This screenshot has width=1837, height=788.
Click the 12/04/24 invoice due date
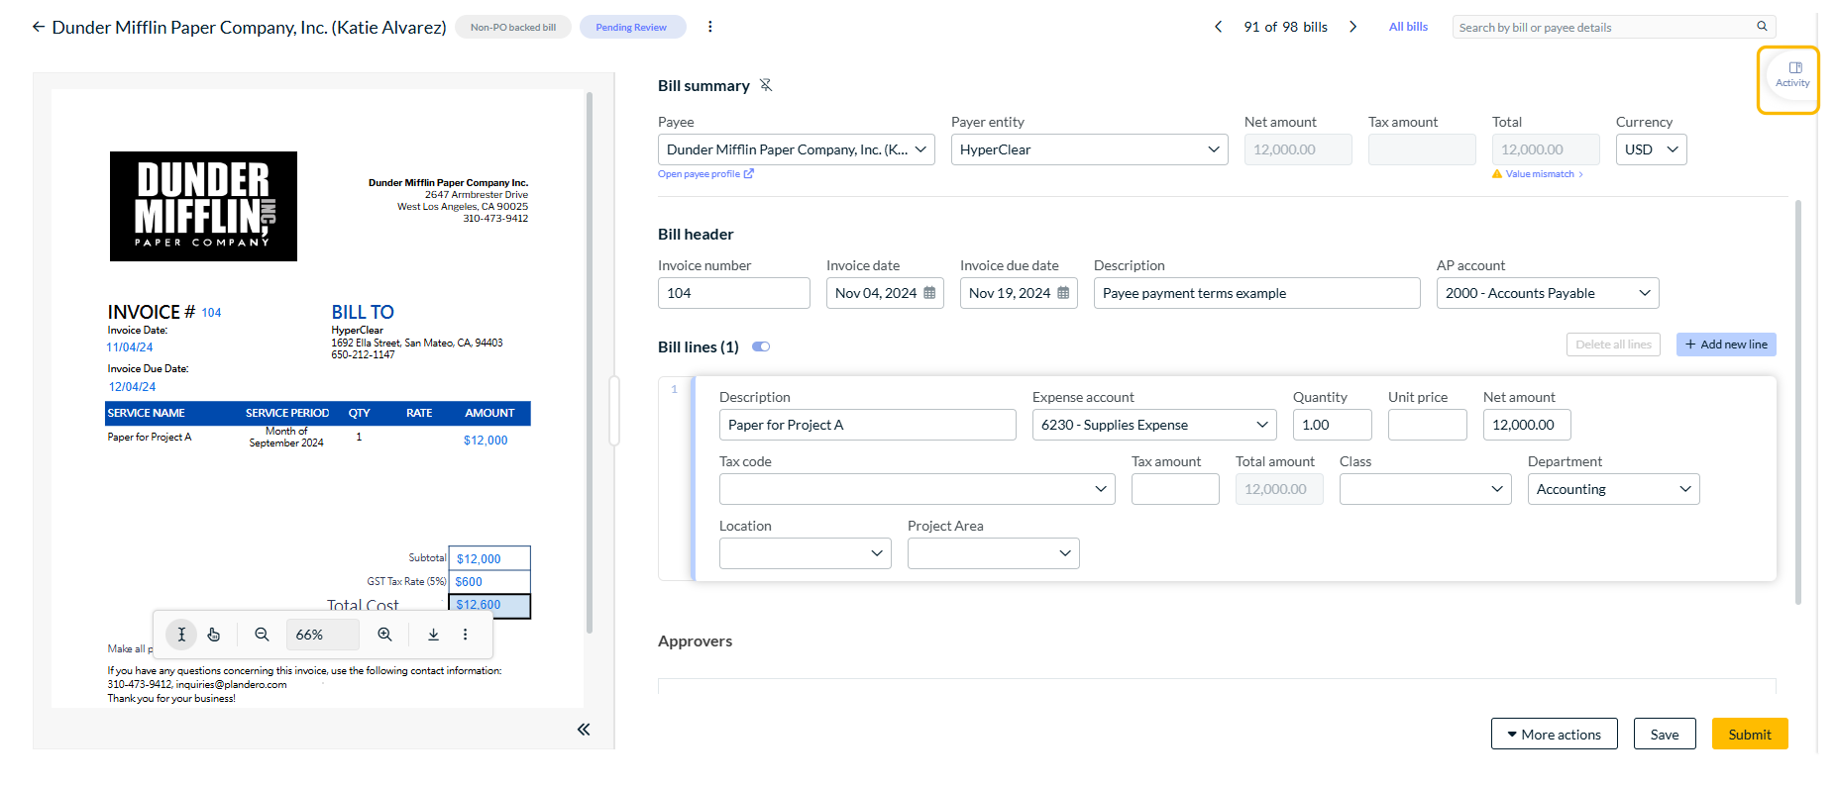[132, 387]
